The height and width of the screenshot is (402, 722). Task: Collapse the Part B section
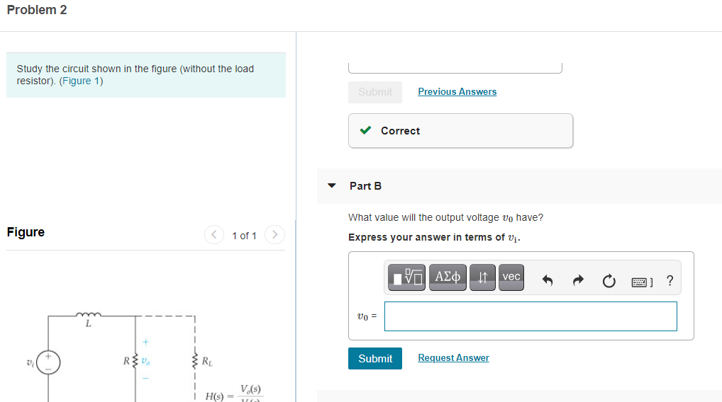tap(331, 185)
